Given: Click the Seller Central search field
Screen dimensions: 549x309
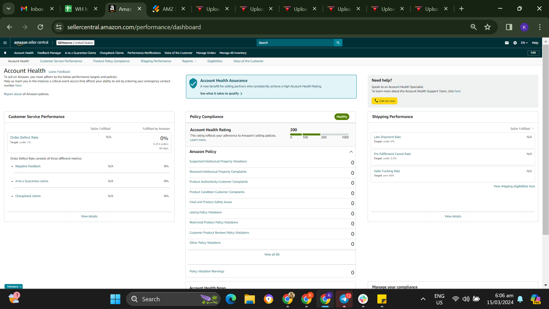Looking at the screenshot, I should click(295, 43).
